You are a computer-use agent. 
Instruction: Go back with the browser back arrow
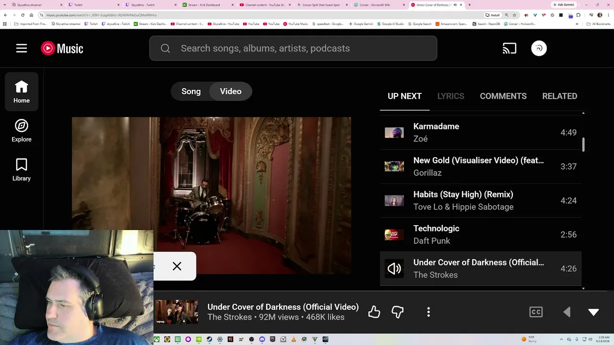coord(6,15)
